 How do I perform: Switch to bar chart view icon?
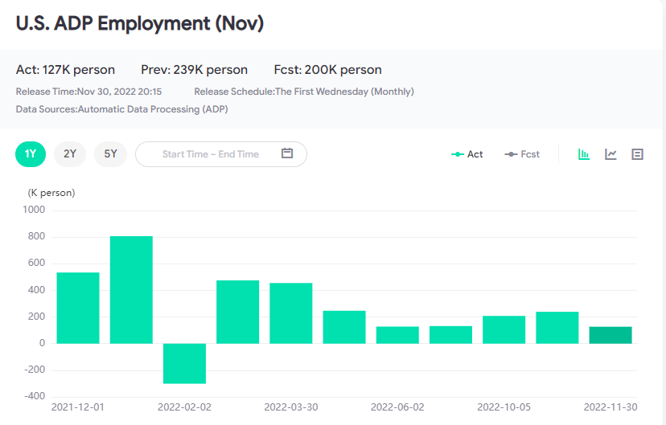pyautogui.click(x=585, y=154)
